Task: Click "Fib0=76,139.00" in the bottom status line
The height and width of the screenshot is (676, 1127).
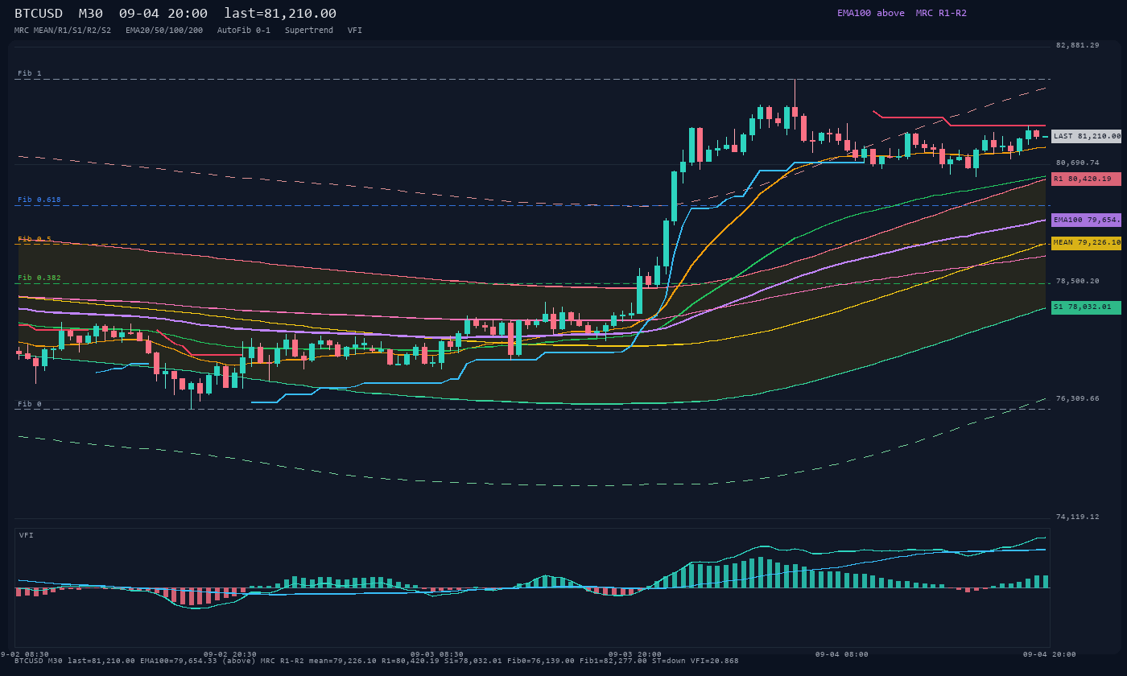Action: [x=541, y=662]
